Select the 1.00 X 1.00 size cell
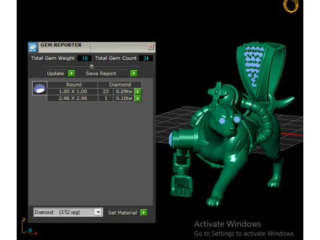 73,91
